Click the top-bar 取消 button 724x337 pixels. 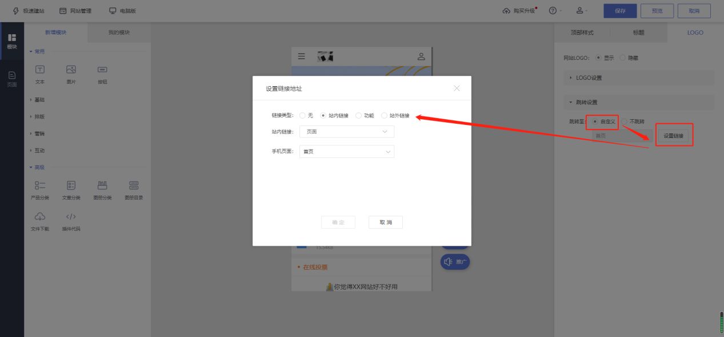point(694,11)
